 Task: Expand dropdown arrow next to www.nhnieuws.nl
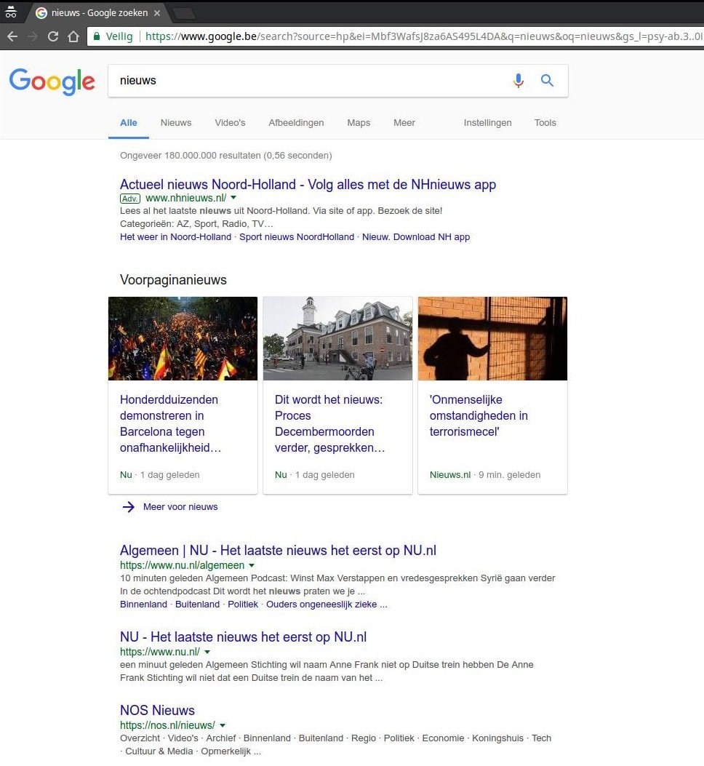pyautogui.click(x=233, y=198)
